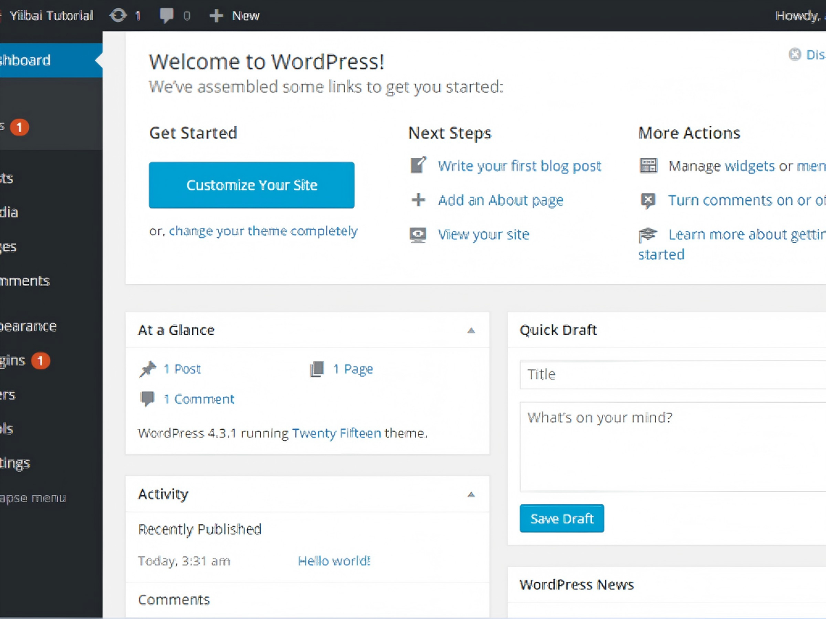Click the pages icon next to 1 Page

(317, 369)
